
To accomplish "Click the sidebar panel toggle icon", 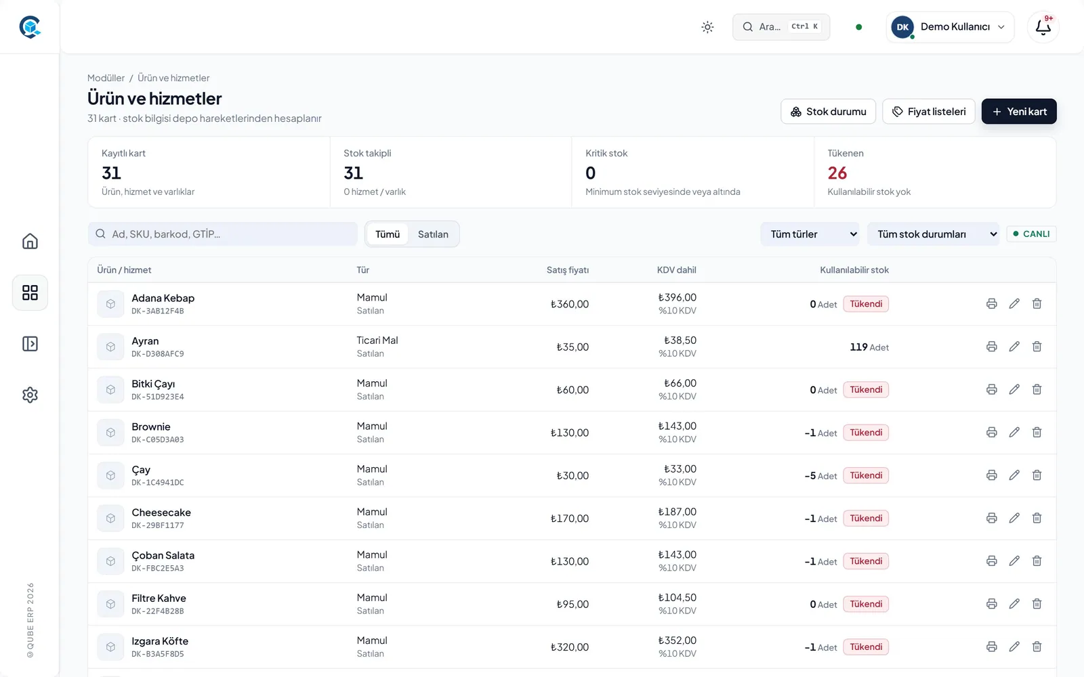I will pos(30,344).
